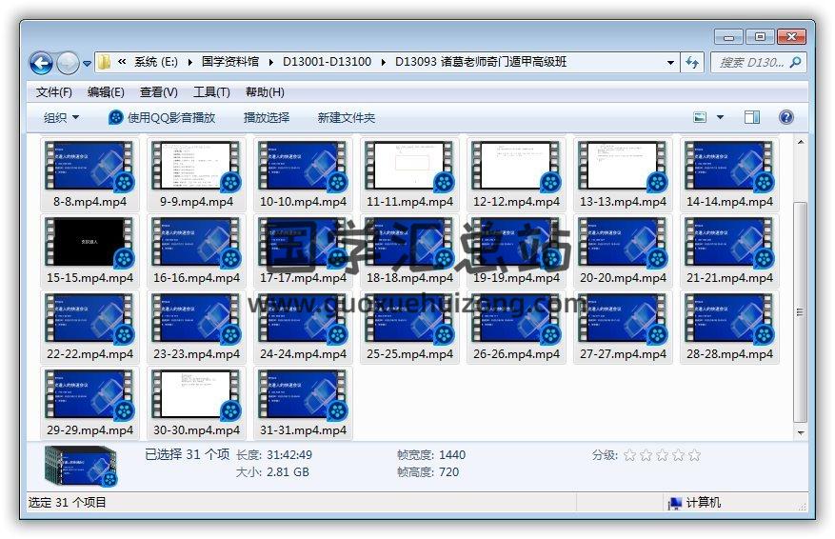The height and width of the screenshot is (539, 835).
Task: Click the scrollbar up arrow
Action: (801, 142)
